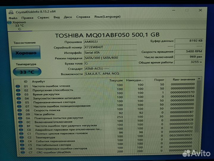Click the status icon for attribute C7
214x161 pixels.
pyautogui.click(x=23, y=152)
